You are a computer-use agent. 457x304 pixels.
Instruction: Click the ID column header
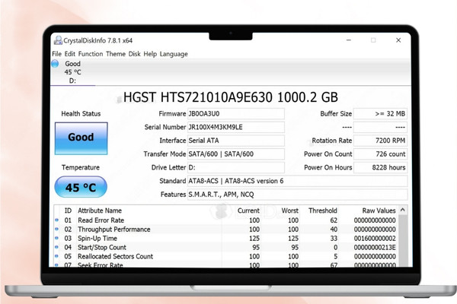click(68, 211)
